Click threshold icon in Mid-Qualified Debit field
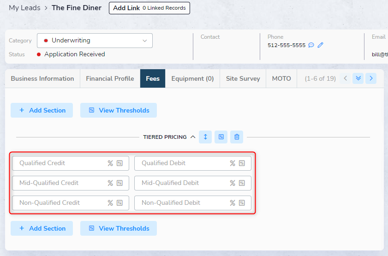The height and width of the screenshot is (256, 388). point(242,183)
